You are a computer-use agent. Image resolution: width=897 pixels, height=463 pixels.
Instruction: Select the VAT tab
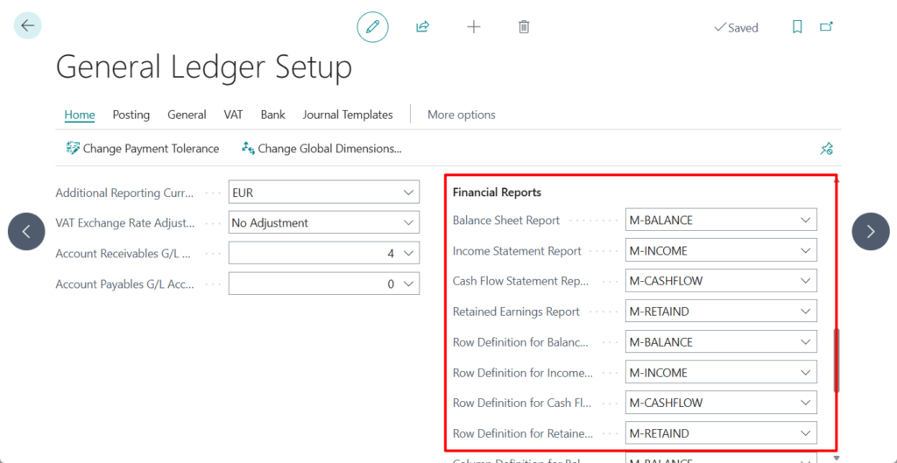[233, 115]
